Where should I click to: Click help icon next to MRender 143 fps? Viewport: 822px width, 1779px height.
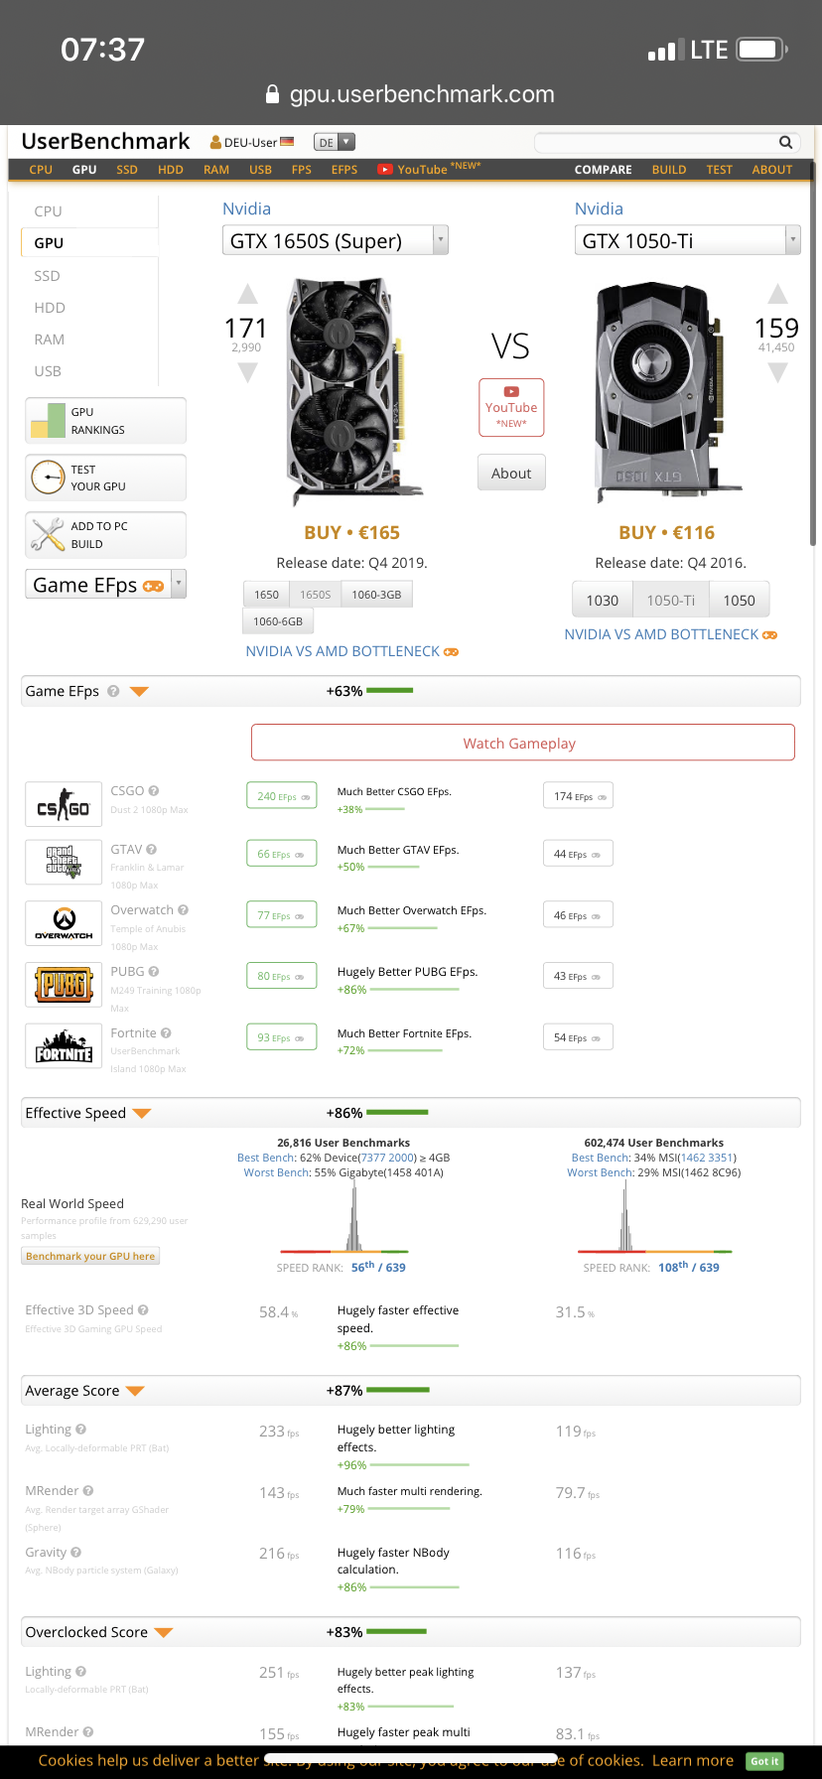88,1491
